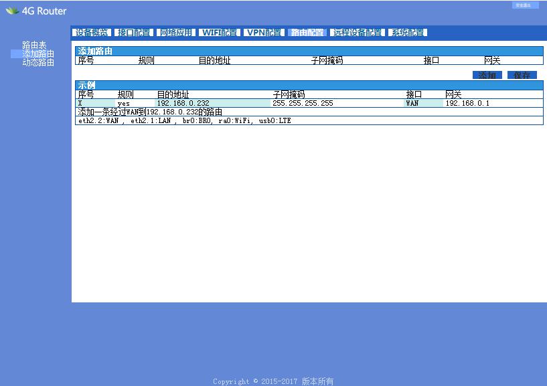The height and width of the screenshot is (386, 547).
Task: Open the 设备概览 tab
Action: (x=92, y=32)
